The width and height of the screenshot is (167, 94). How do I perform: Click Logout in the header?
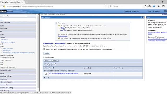pos(158,11)
